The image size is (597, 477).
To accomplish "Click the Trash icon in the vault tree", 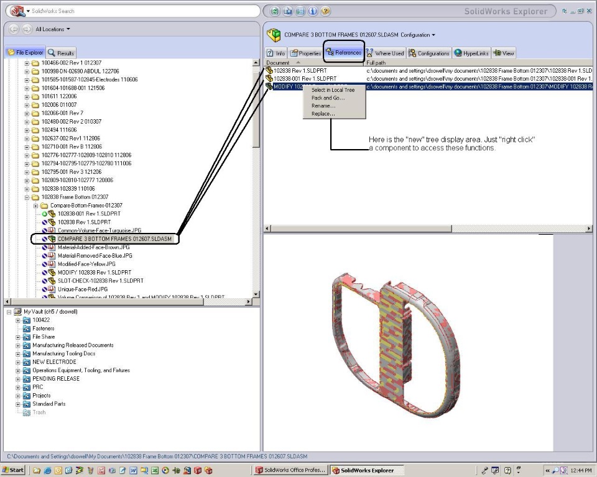I will click(x=26, y=412).
